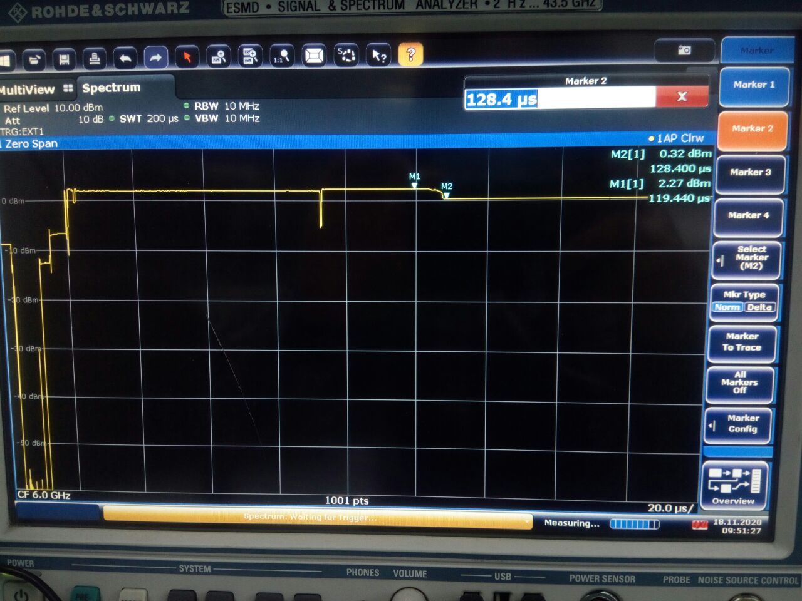Click the Print icon in toolbar

95,59
